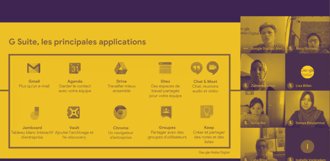Click the slide title 'G Suite, les principales applications'

[x=77, y=42]
